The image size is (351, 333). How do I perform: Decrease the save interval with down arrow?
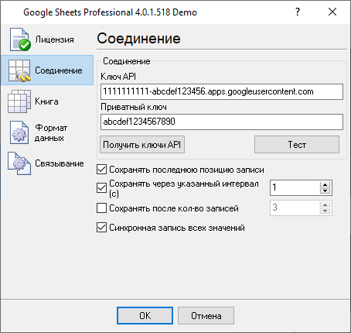click(x=325, y=191)
